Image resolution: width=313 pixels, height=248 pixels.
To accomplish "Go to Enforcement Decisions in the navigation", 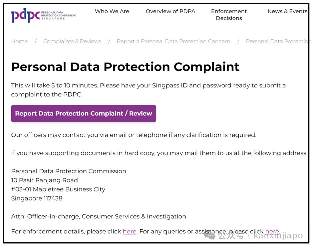I will (229, 15).
